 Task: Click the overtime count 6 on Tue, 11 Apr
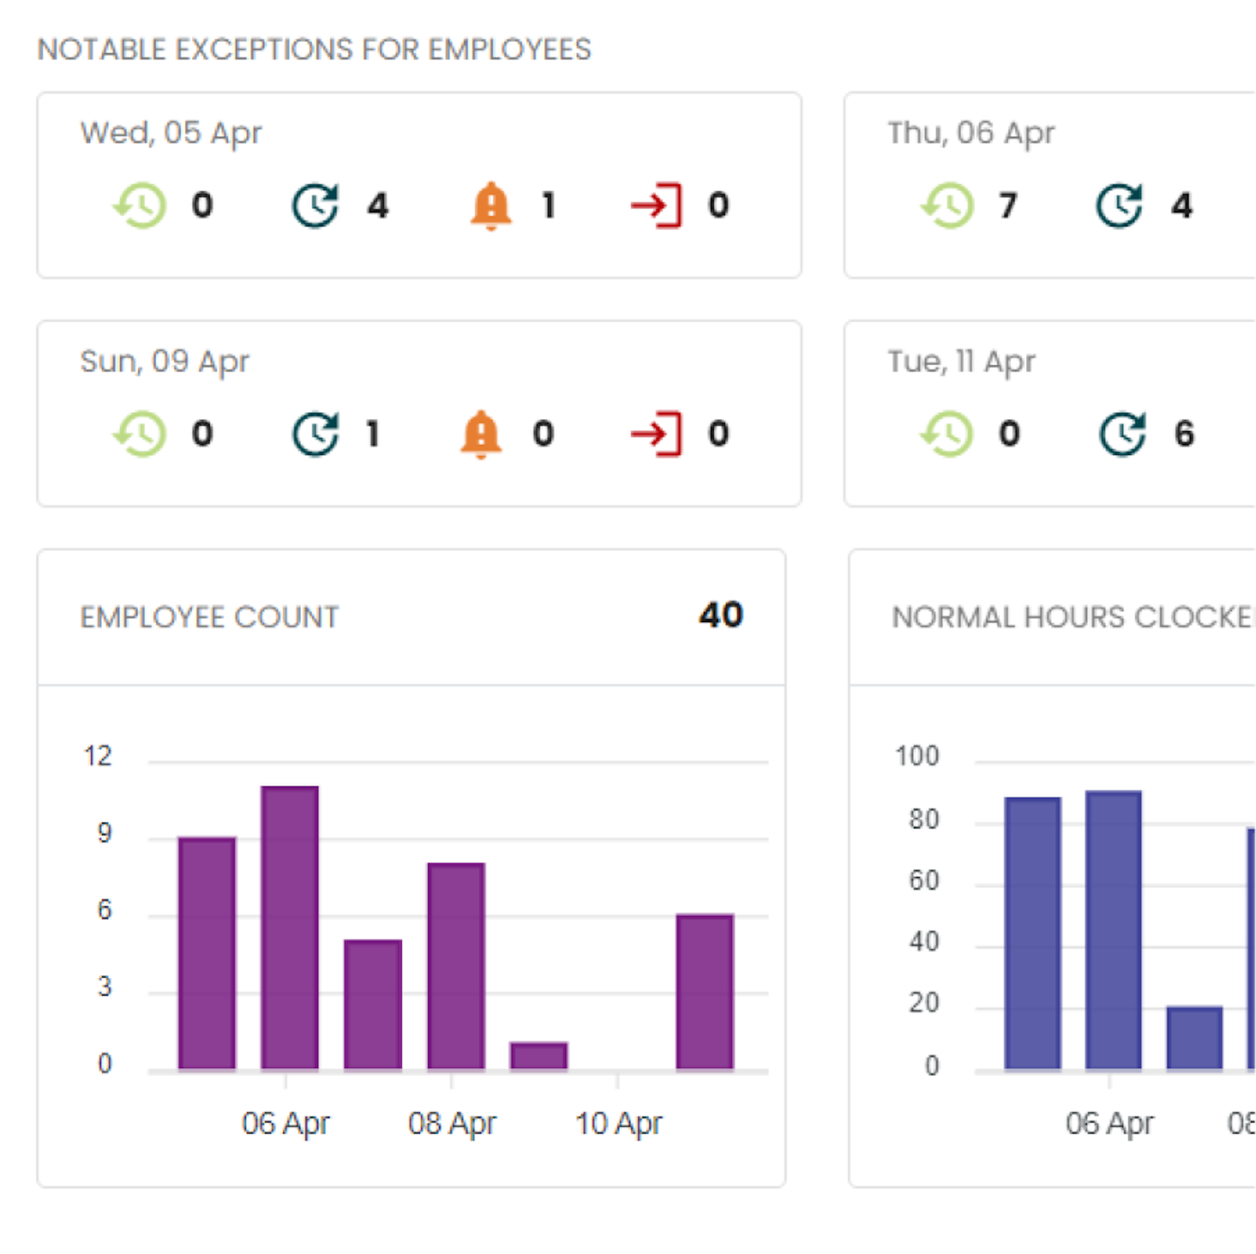tap(1184, 434)
